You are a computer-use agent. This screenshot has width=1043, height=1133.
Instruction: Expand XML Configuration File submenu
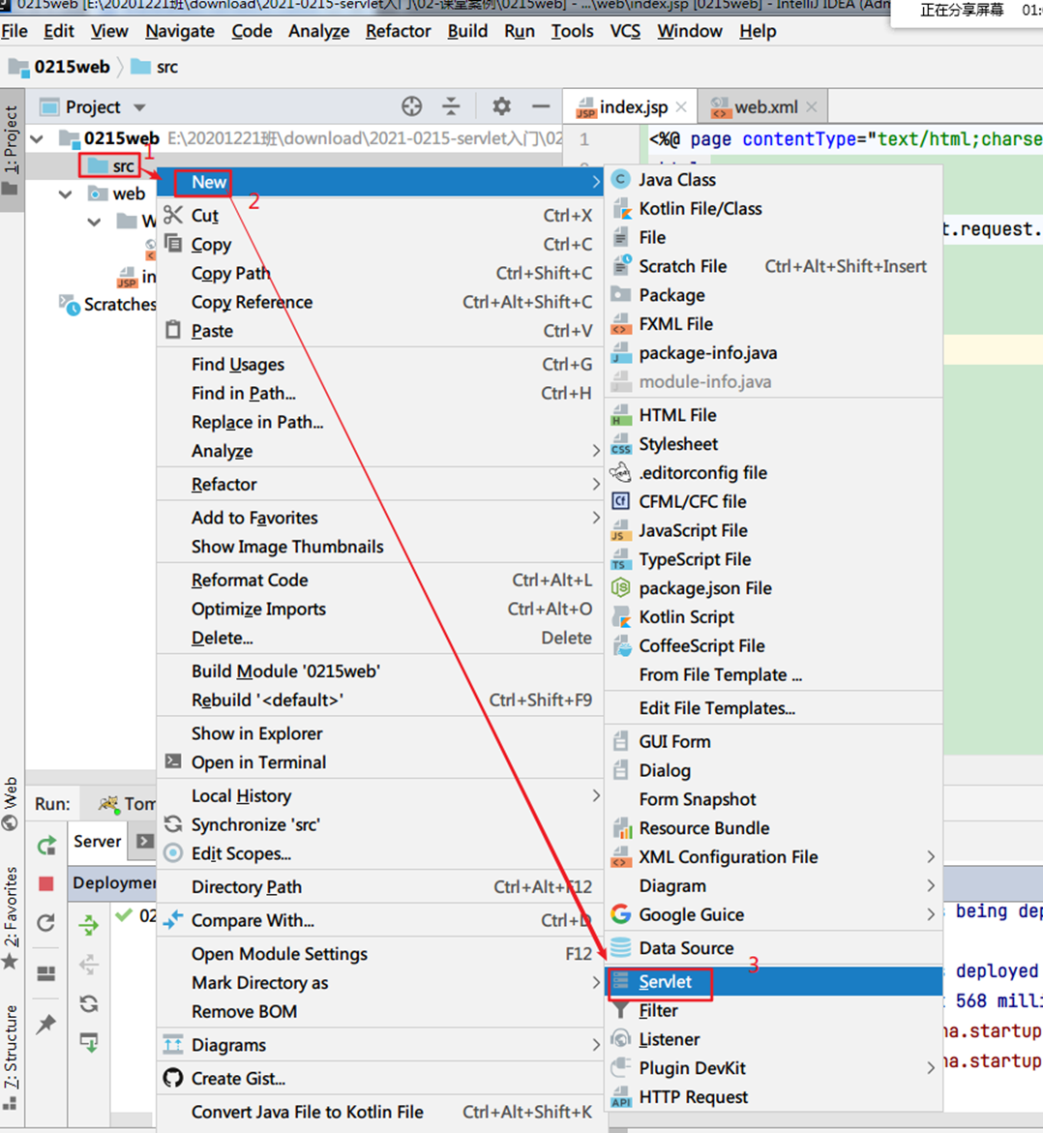[773, 857]
